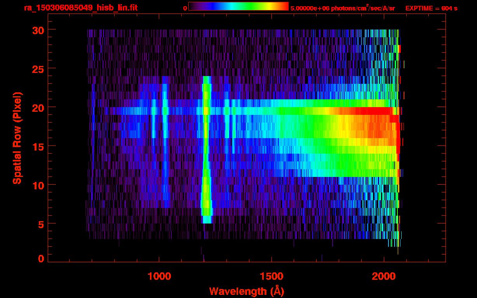Click the 2000 wavelength tick label
The image size is (477, 298).
(x=384, y=276)
